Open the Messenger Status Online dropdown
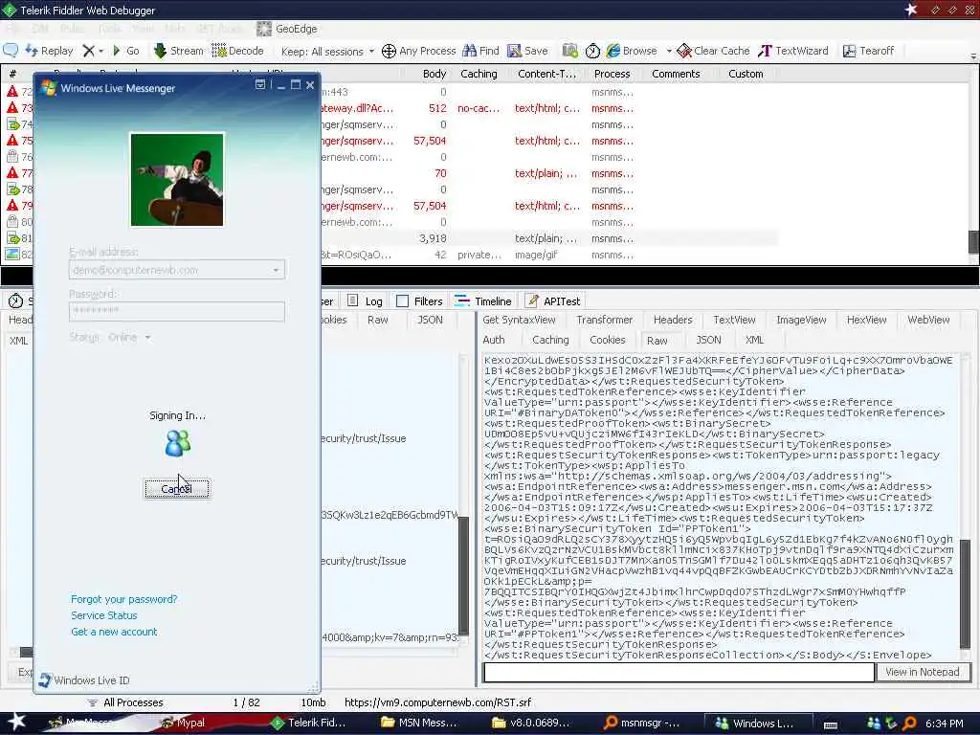 (x=129, y=338)
